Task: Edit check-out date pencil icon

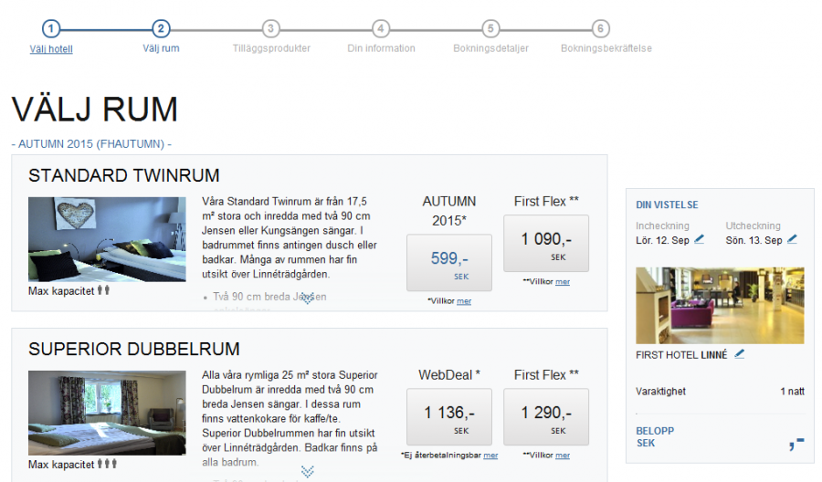Action: [x=792, y=239]
